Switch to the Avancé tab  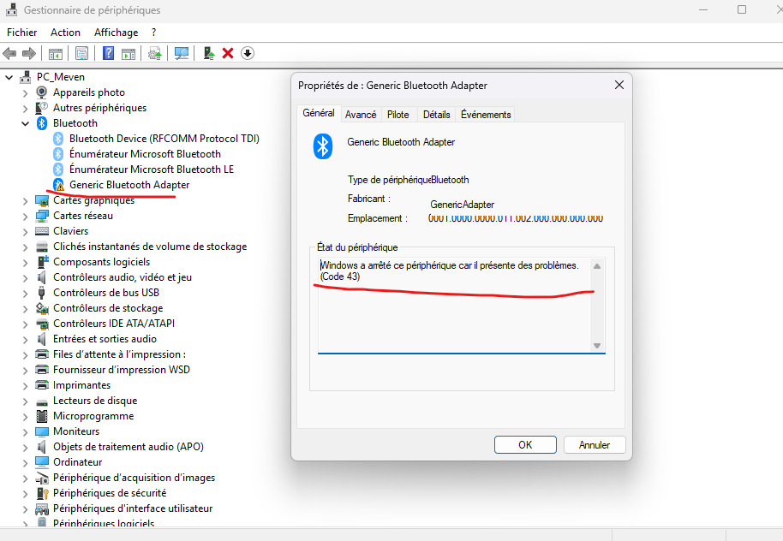coord(361,115)
